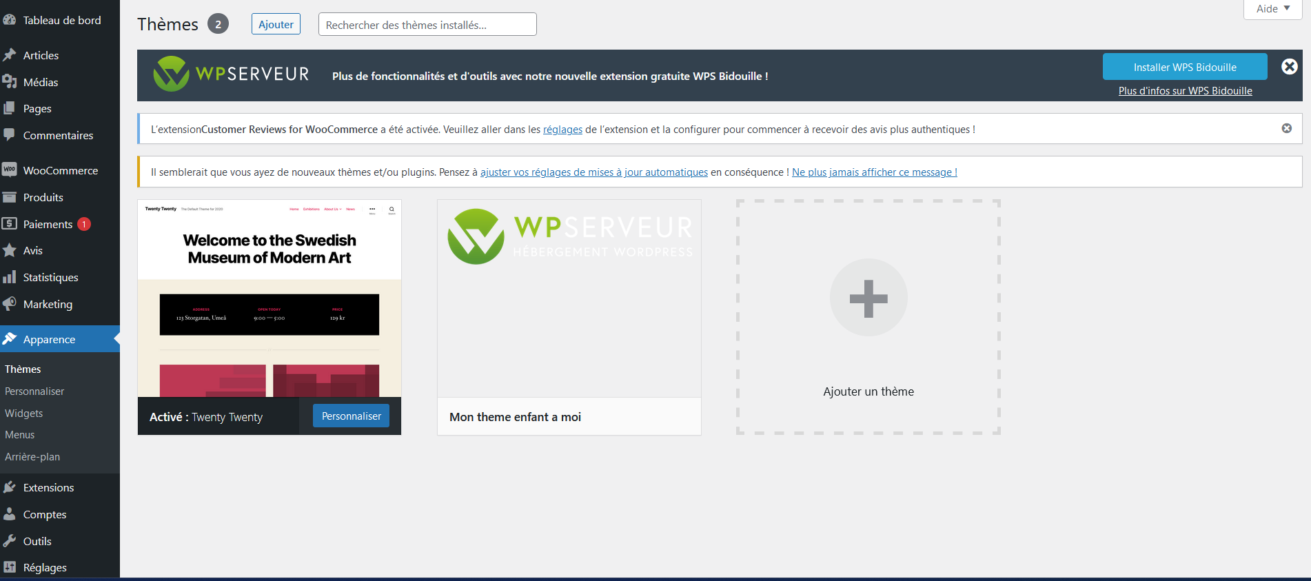
Task: Click the Avis star icon
Action: click(x=9, y=250)
